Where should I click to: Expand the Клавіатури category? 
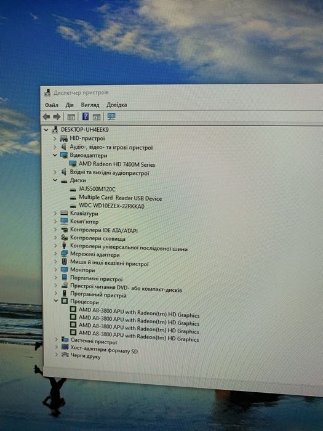[x=55, y=213]
